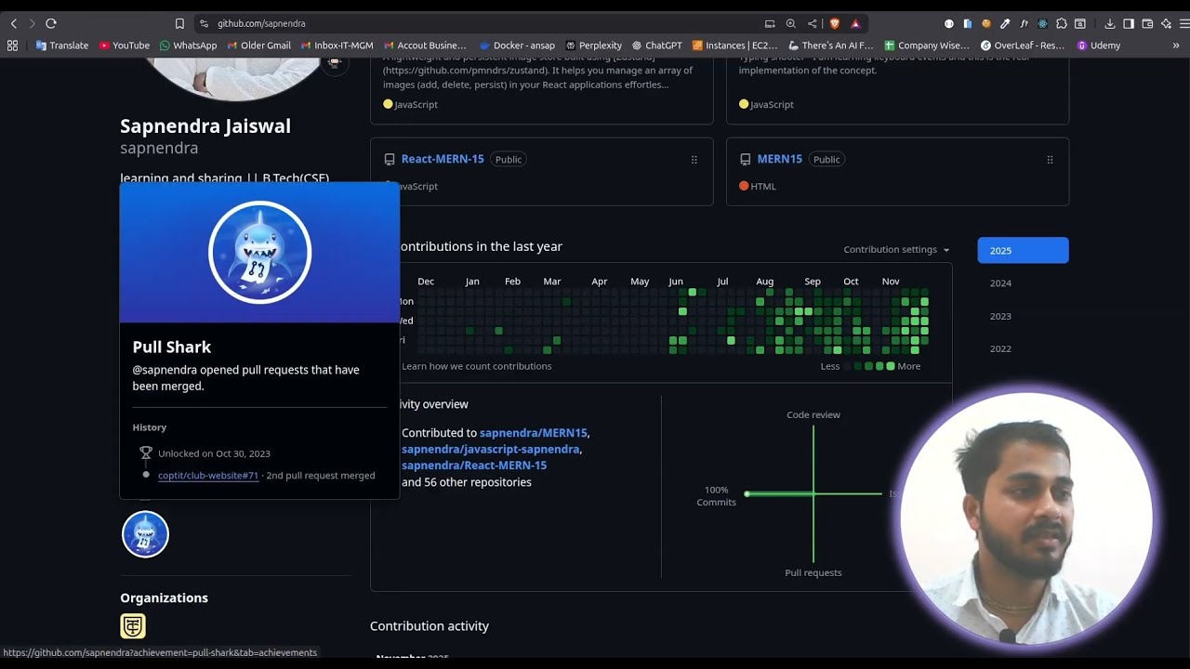Viewport: 1190px width, 669px height.
Task: Open the Brave Wallet icon
Action: pyautogui.click(x=1147, y=23)
